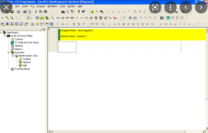Click the globe icon in ladder toolbar
Viewport: 208px width, 133px height.
130,18
